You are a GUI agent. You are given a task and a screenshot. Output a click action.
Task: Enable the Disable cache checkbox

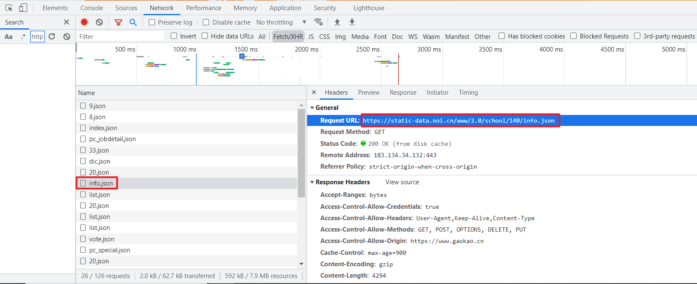coord(206,22)
